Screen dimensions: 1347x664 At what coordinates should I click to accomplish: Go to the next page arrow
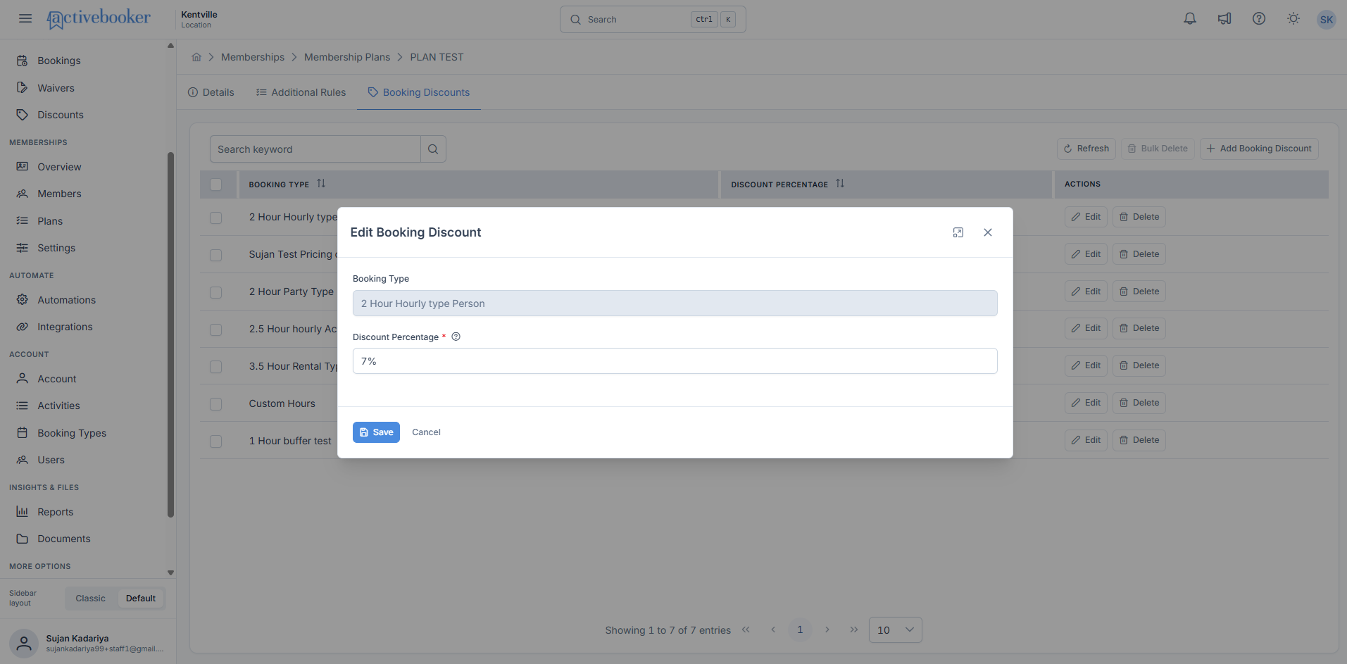click(x=827, y=629)
